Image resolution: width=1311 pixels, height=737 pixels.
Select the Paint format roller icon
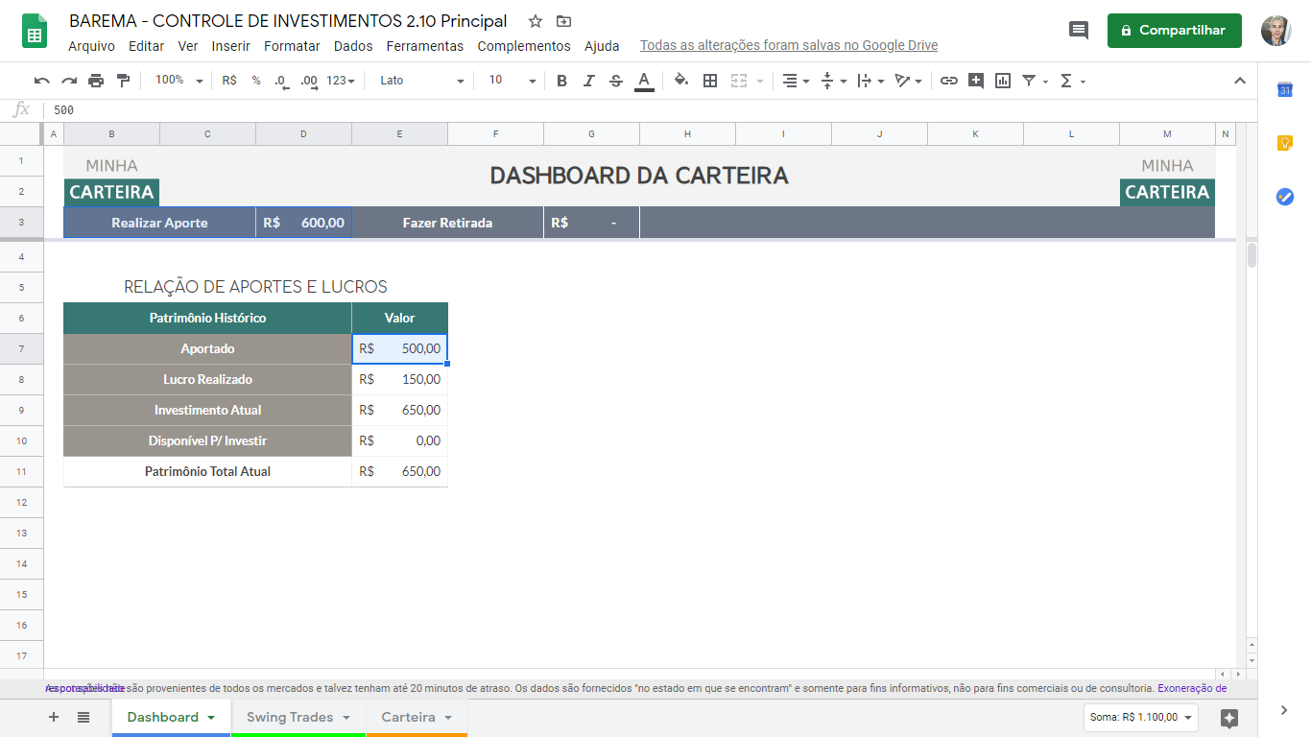123,81
